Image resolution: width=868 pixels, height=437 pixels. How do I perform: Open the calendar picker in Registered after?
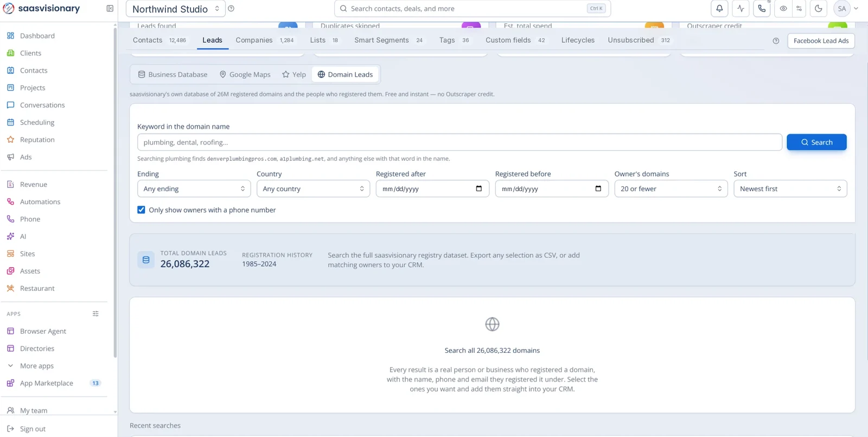478,188
